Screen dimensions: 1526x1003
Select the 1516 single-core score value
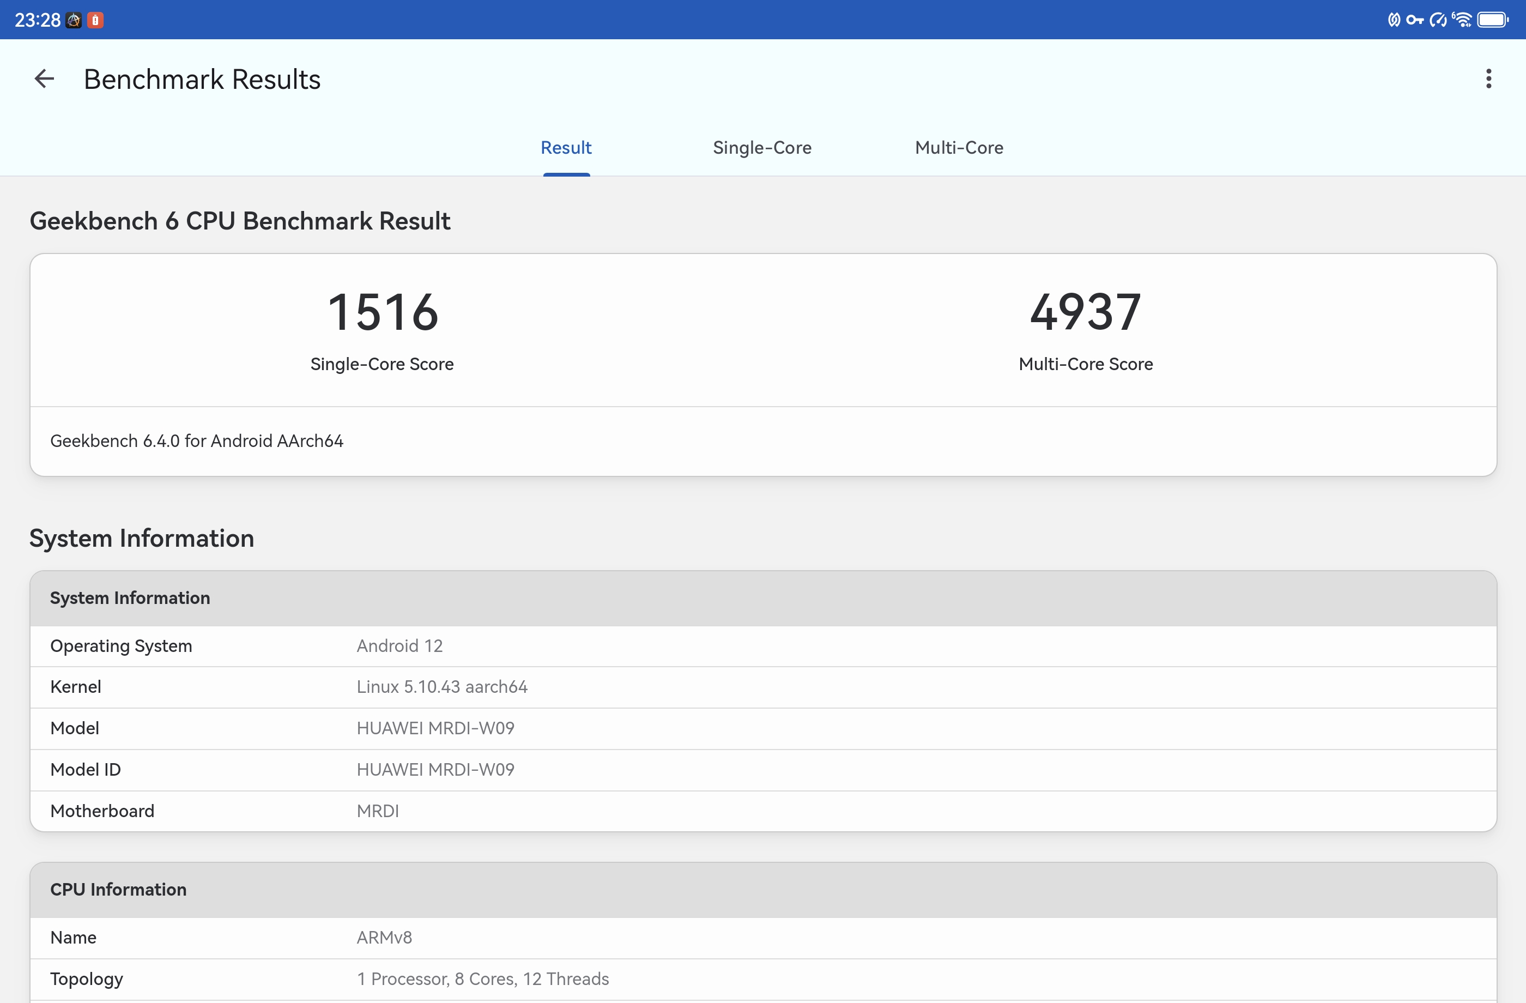tap(383, 312)
